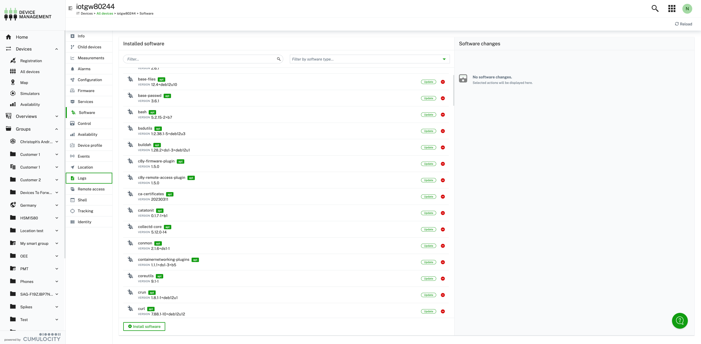Open the Firmware tab
The height and width of the screenshot is (344, 701).
click(x=86, y=91)
